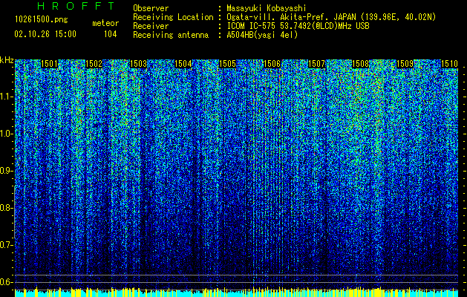The image size is (467, 297).
Task: Click the 0.8 frequency axis label
Action: [x=6, y=208]
